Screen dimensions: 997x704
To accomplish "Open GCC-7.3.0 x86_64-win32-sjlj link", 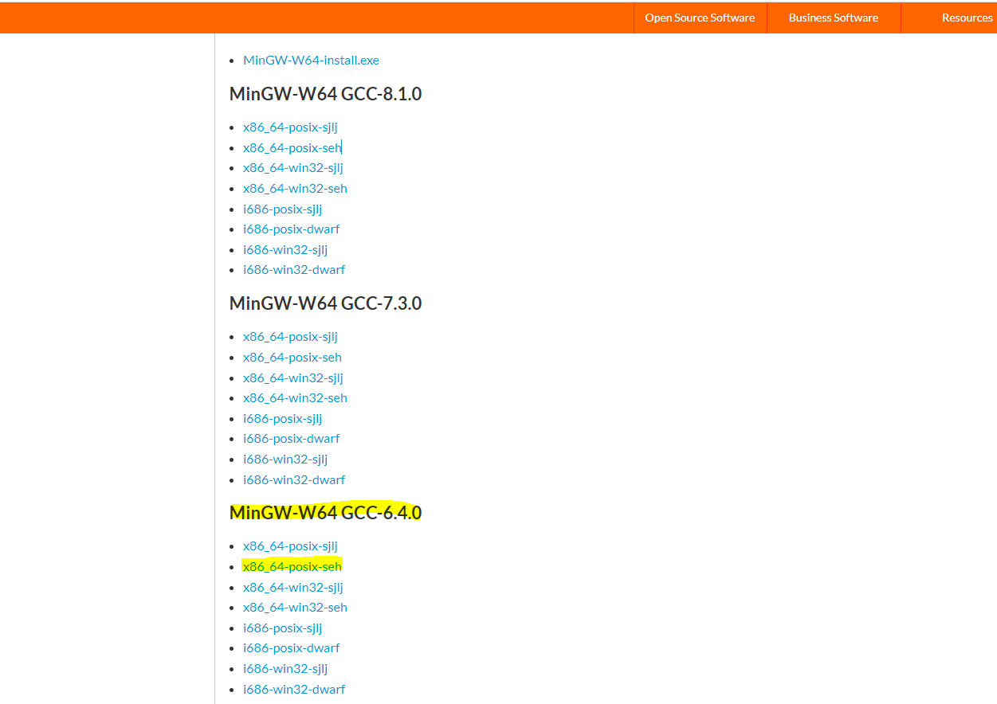I will click(x=292, y=378).
